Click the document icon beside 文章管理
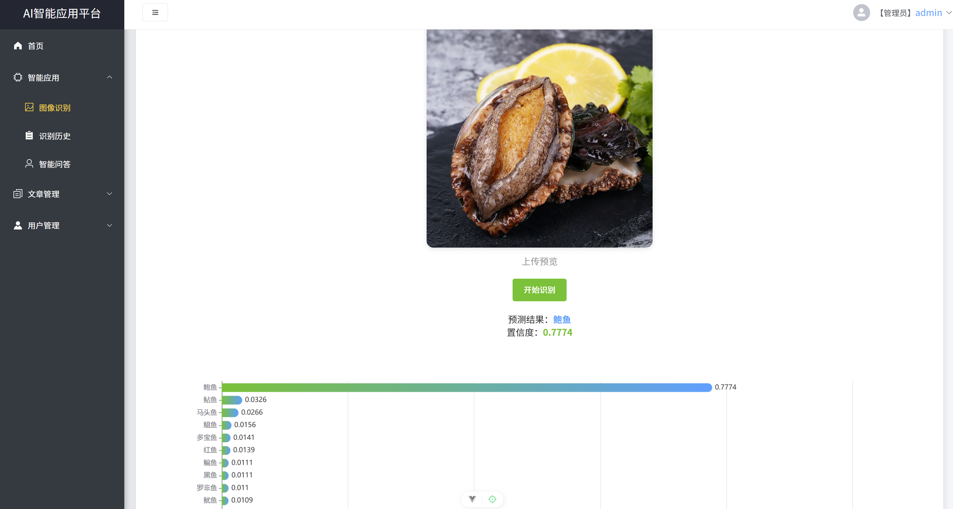953x509 pixels. coord(18,194)
